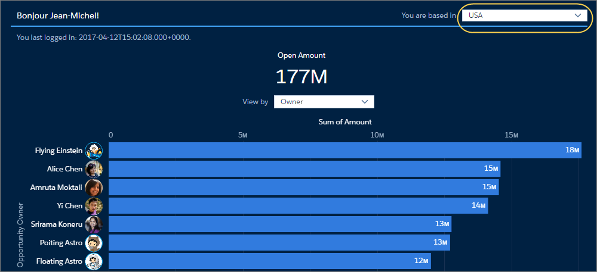Click the 177M Open Amount number
The width and height of the screenshot is (597, 272).
coord(301,77)
